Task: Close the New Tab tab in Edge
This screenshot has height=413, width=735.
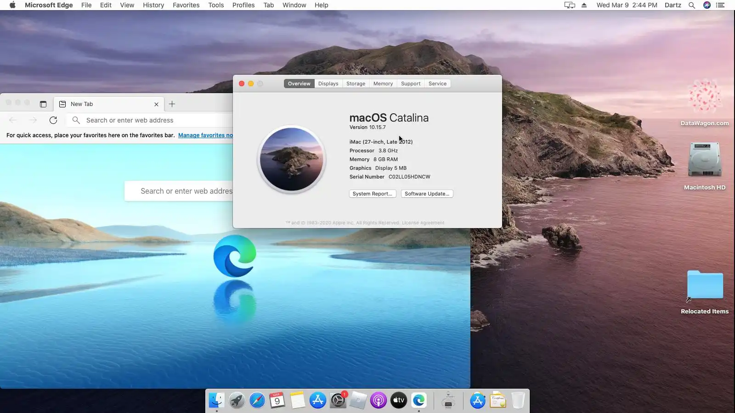Action: pyautogui.click(x=156, y=104)
